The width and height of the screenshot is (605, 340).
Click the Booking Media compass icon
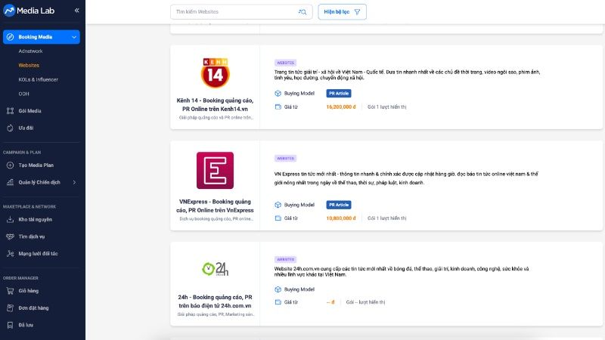(x=10, y=37)
